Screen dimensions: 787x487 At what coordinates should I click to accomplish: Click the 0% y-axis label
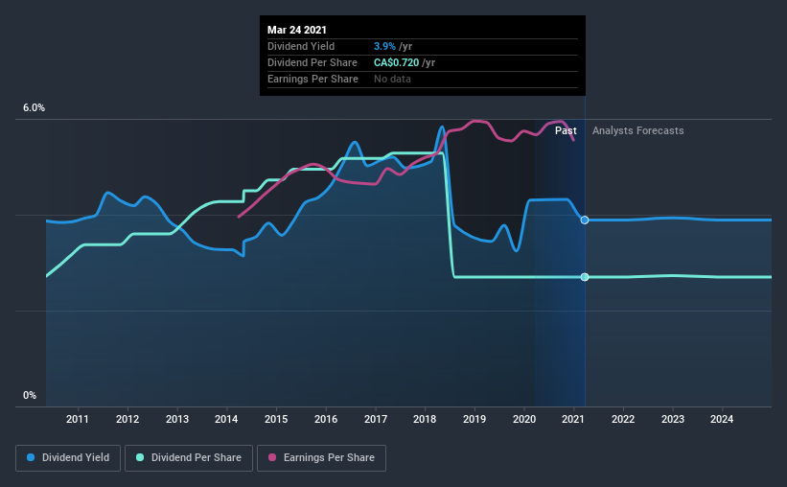[30, 396]
